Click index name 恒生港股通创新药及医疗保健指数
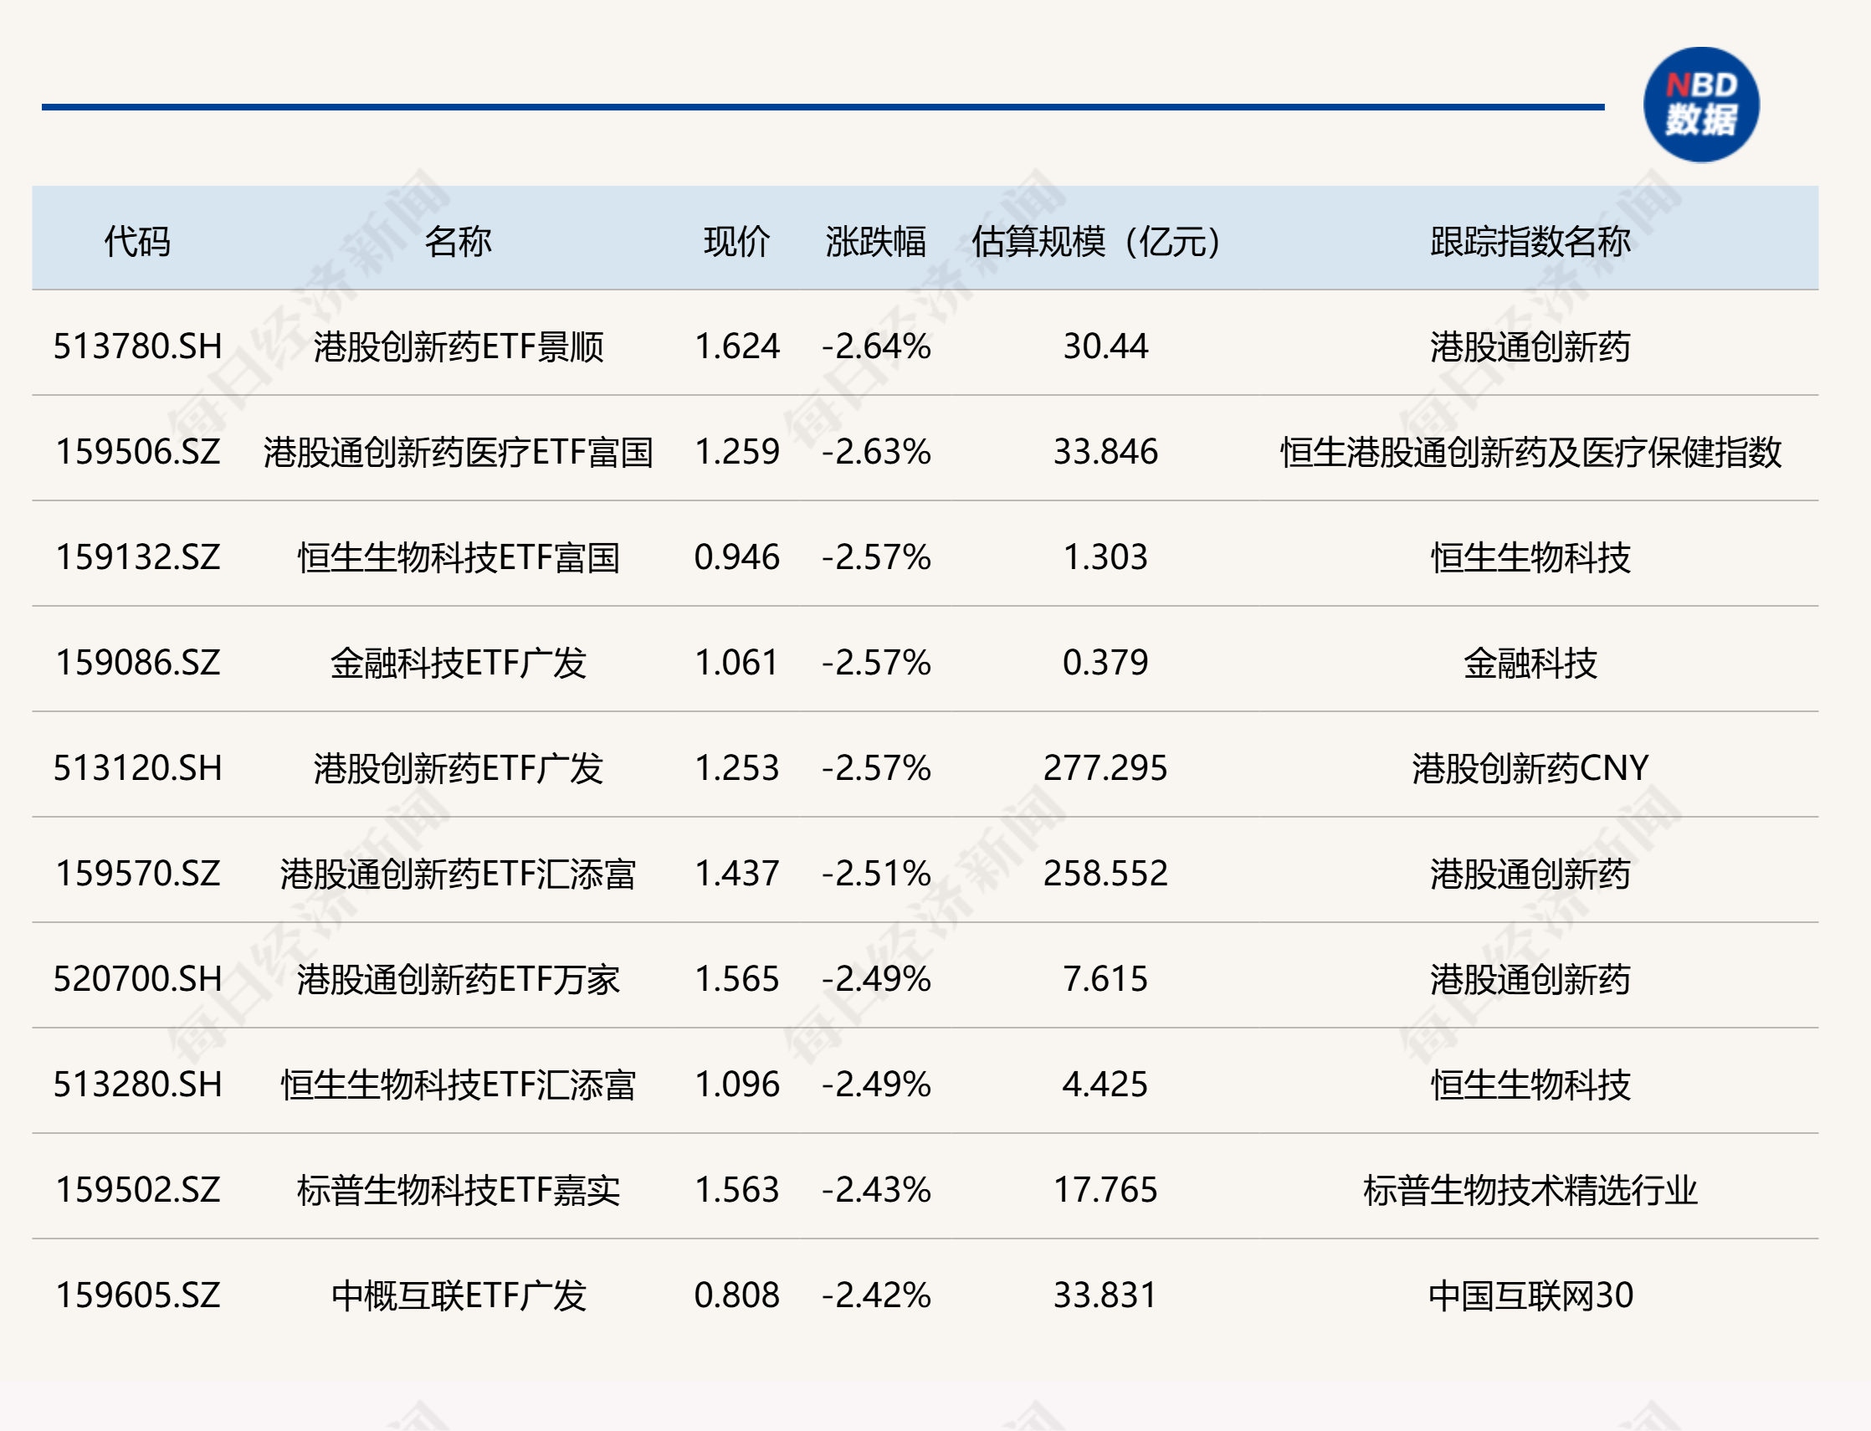This screenshot has height=1431, width=1871. [1530, 452]
